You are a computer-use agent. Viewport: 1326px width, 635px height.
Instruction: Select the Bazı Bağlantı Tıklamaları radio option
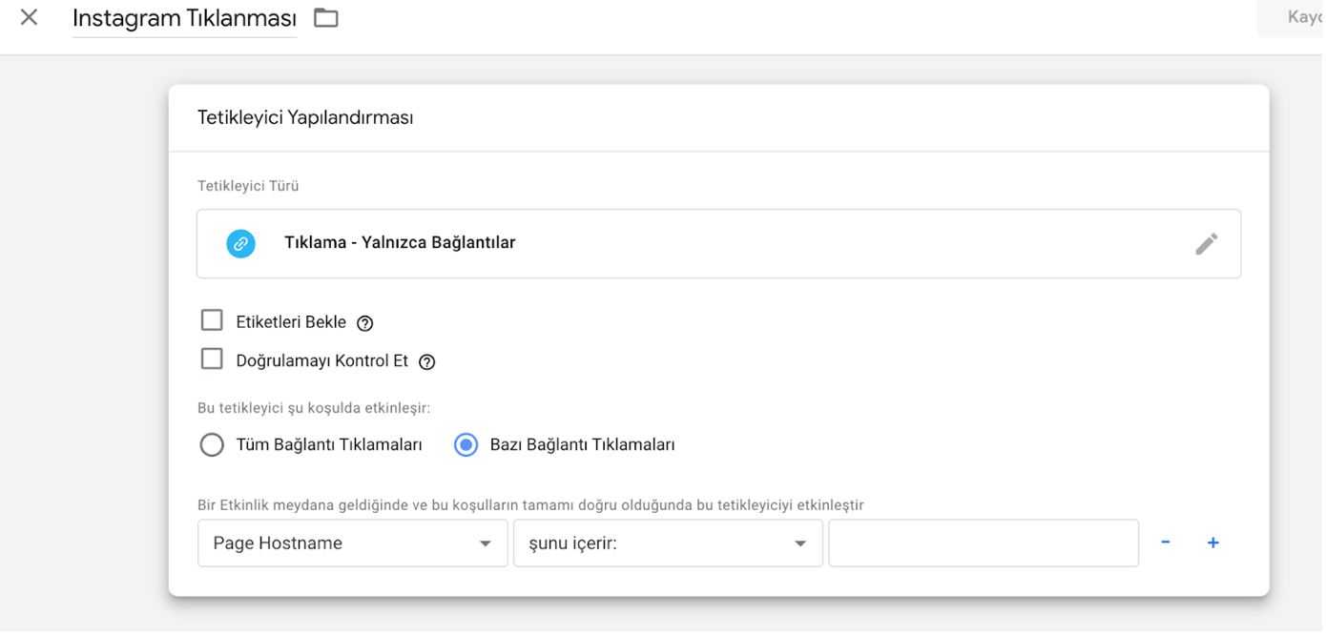point(466,444)
